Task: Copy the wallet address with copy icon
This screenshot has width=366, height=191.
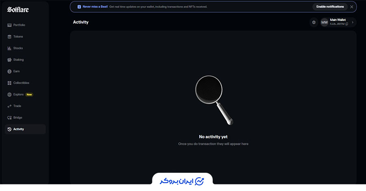Action: [x=347, y=24]
